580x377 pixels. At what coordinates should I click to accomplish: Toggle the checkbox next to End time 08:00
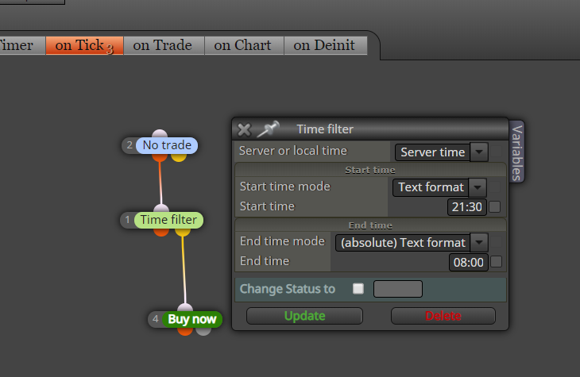pos(496,262)
